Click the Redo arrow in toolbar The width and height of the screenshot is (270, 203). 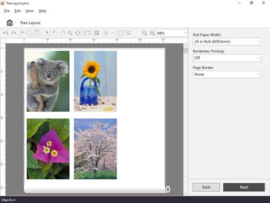pos(13,33)
